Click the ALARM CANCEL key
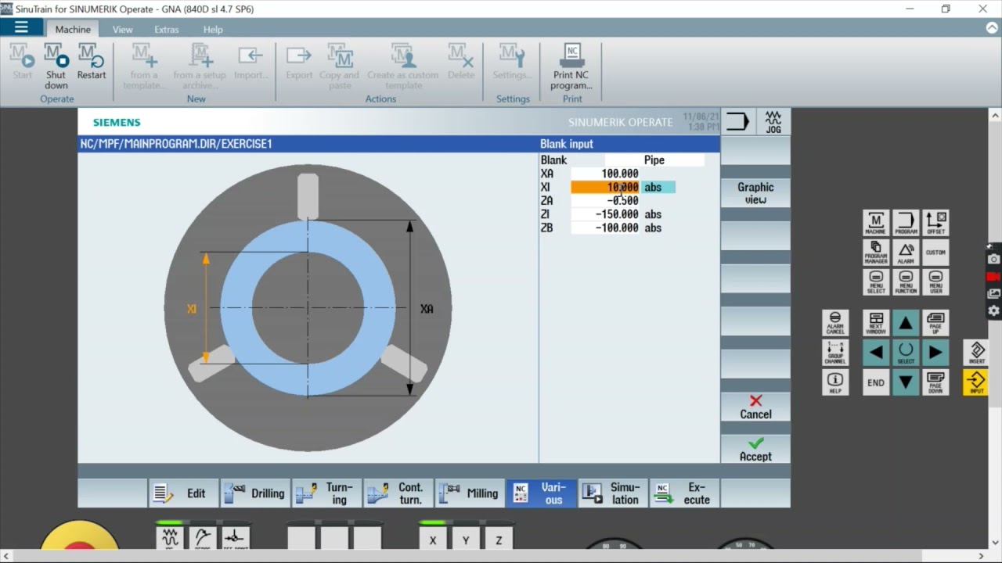The height and width of the screenshot is (563, 1002). click(x=835, y=323)
